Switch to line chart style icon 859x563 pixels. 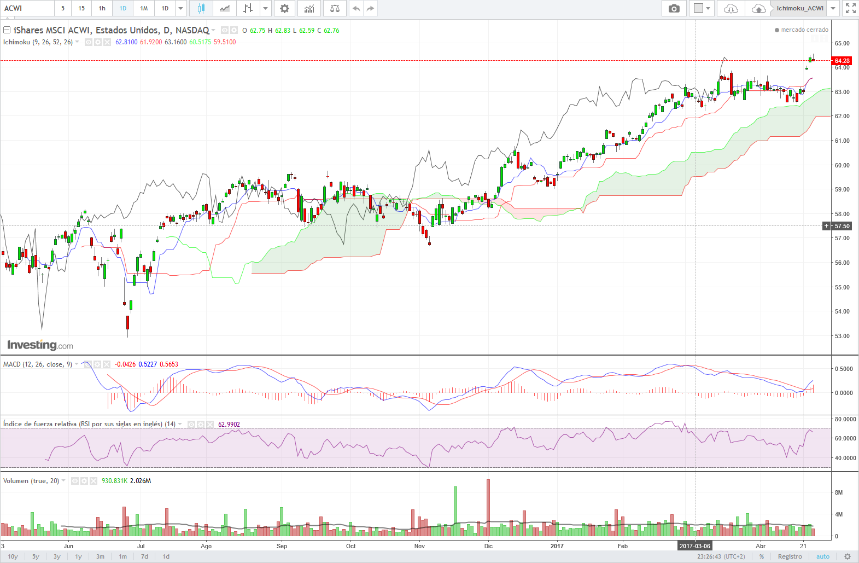[224, 8]
